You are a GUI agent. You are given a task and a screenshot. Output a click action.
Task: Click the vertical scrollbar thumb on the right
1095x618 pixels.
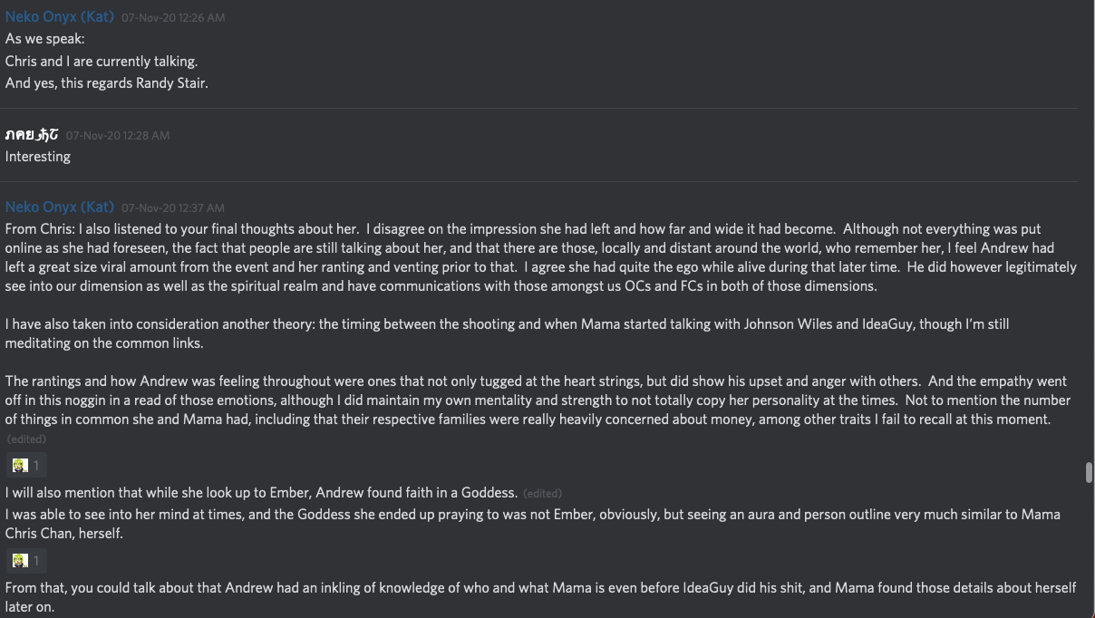point(1088,472)
